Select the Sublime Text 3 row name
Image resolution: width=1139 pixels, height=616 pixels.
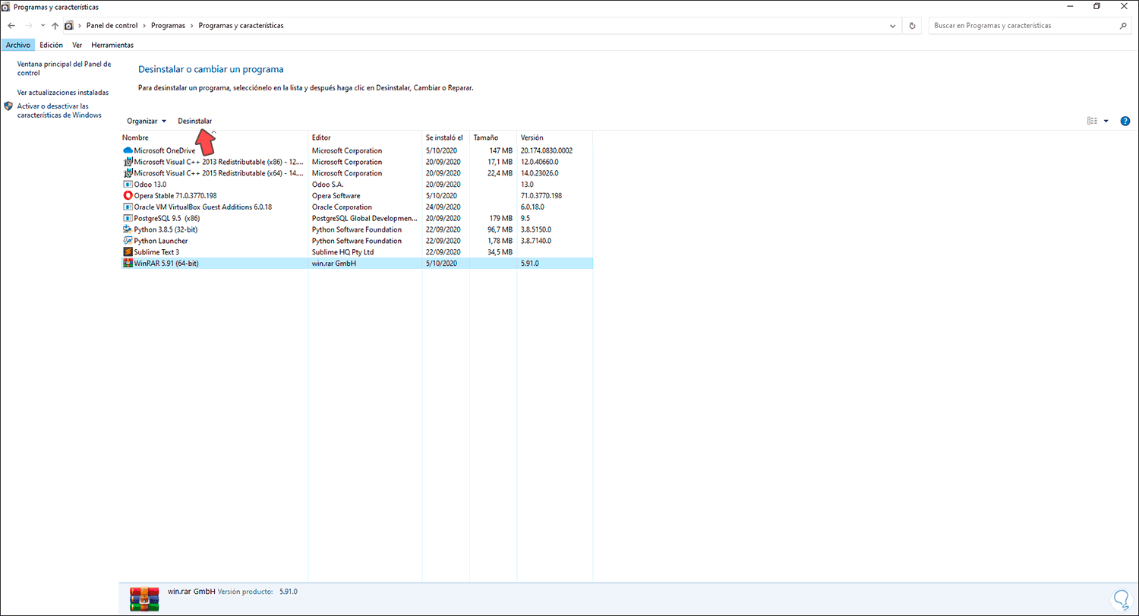coord(156,252)
